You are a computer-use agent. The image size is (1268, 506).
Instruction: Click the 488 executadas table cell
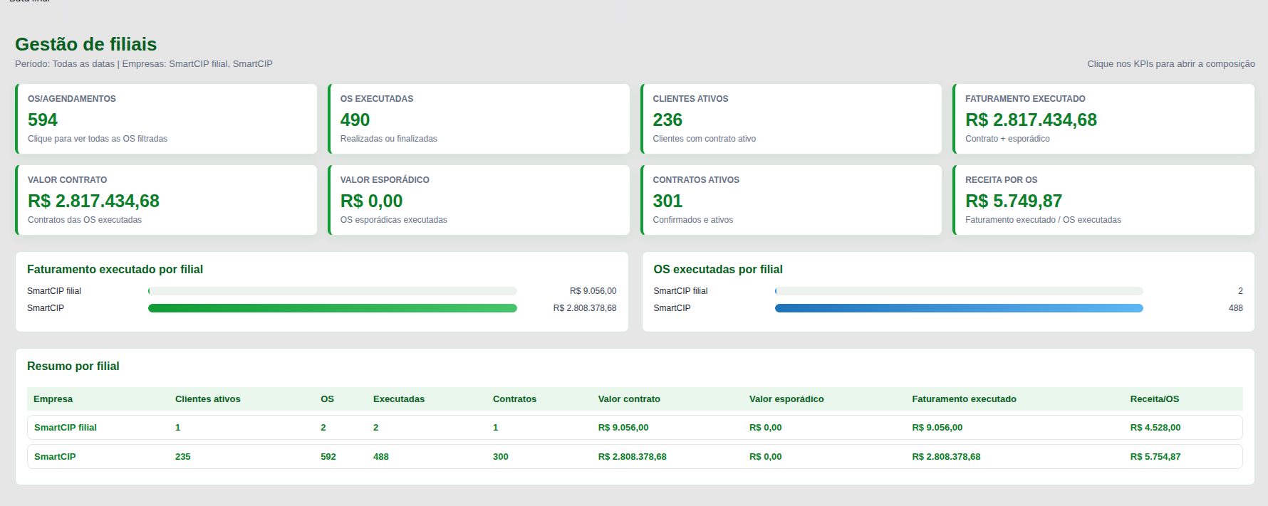point(381,457)
